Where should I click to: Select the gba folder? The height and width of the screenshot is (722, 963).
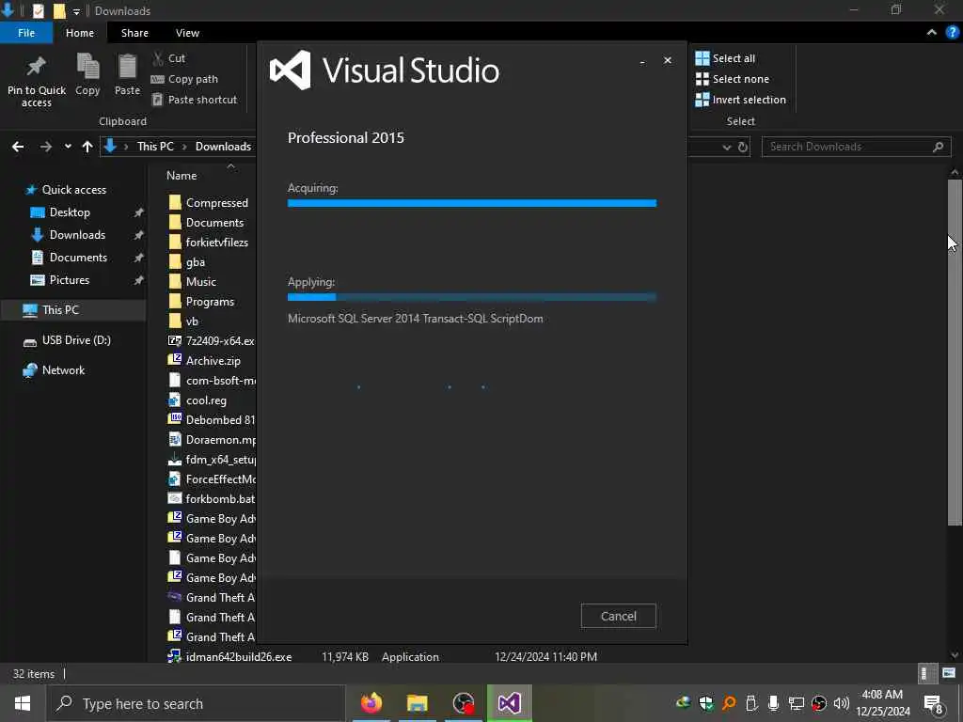[x=196, y=262]
